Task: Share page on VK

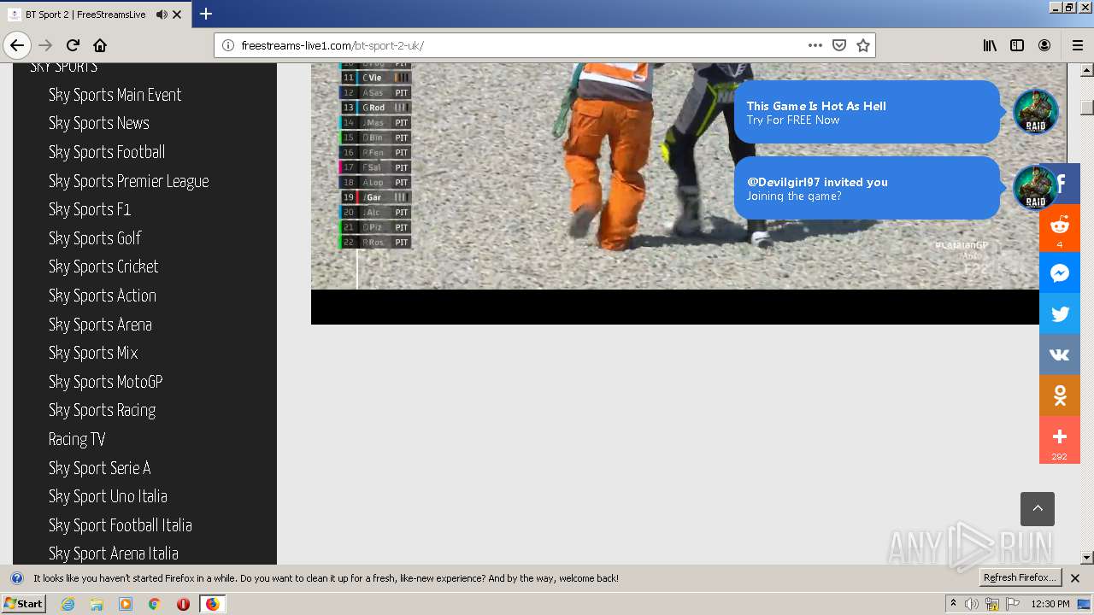Action: [x=1060, y=354]
